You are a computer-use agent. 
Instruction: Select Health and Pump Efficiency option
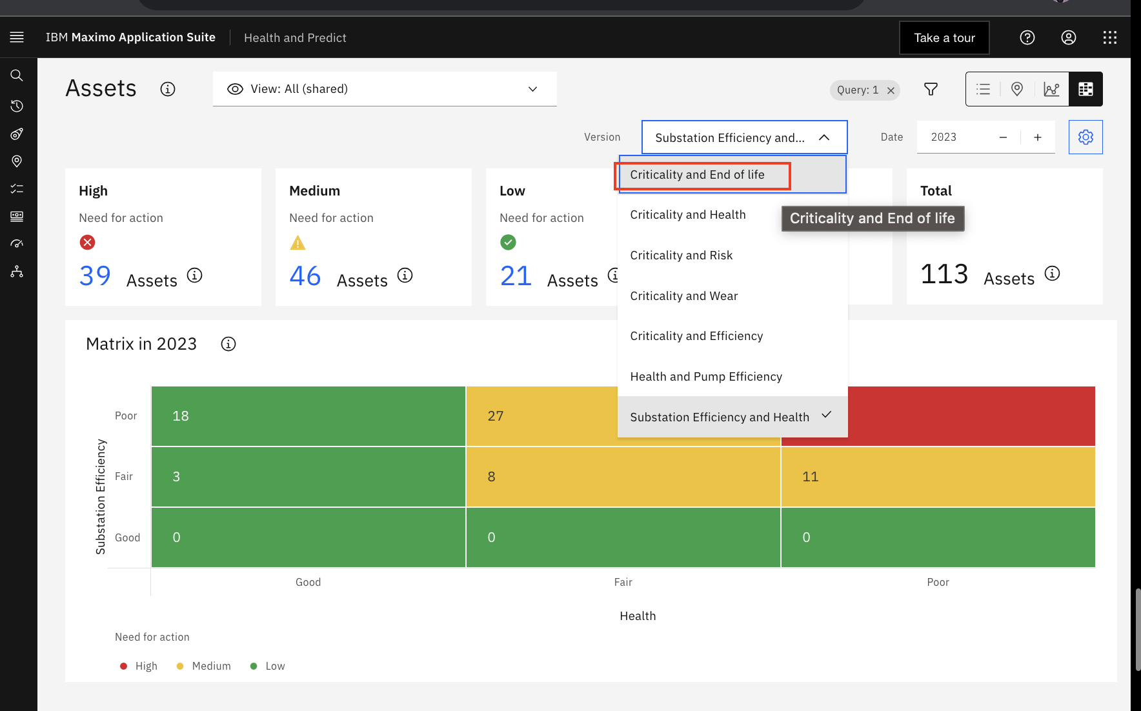[x=732, y=377]
